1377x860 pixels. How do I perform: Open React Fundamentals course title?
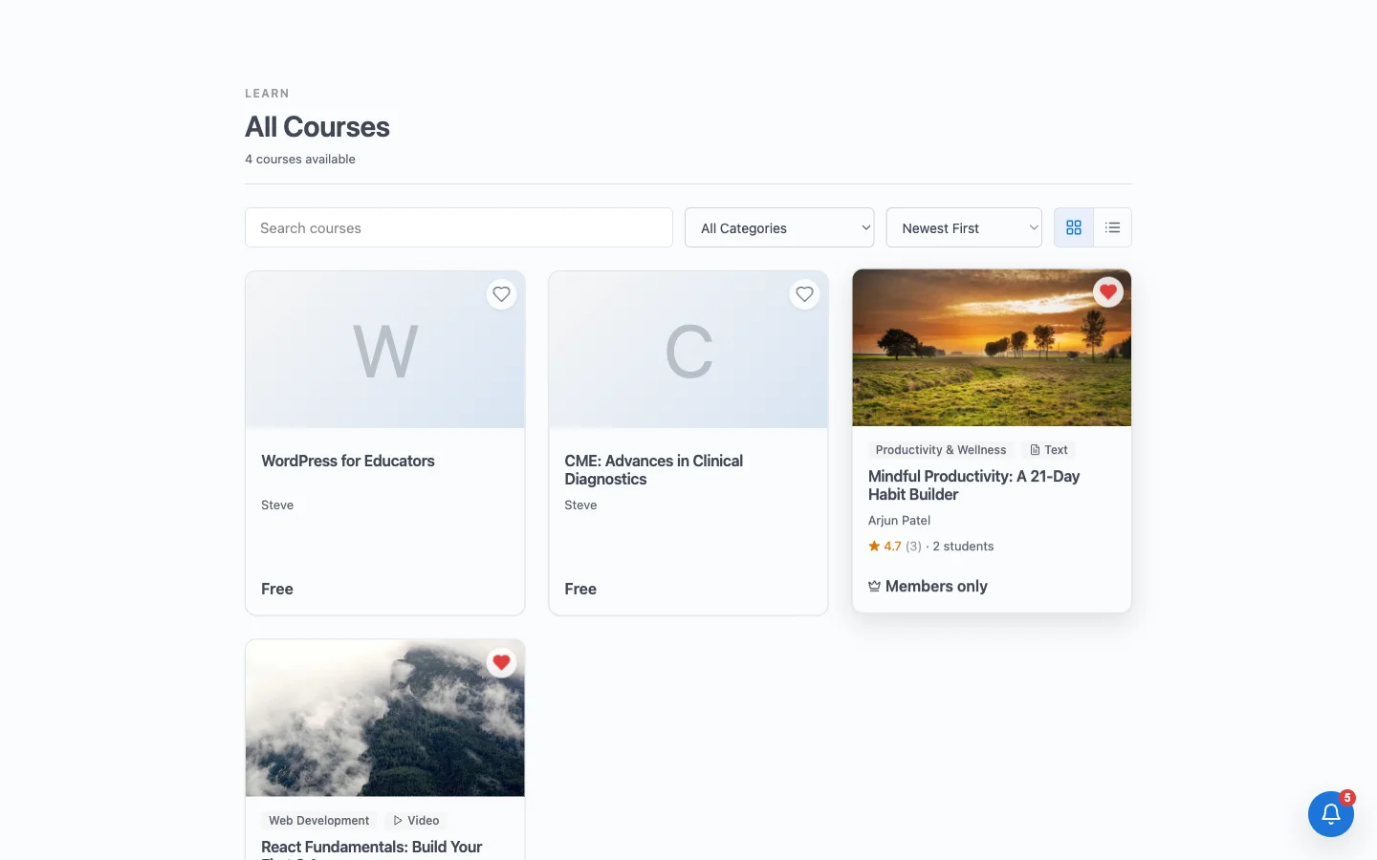(x=371, y=849)
